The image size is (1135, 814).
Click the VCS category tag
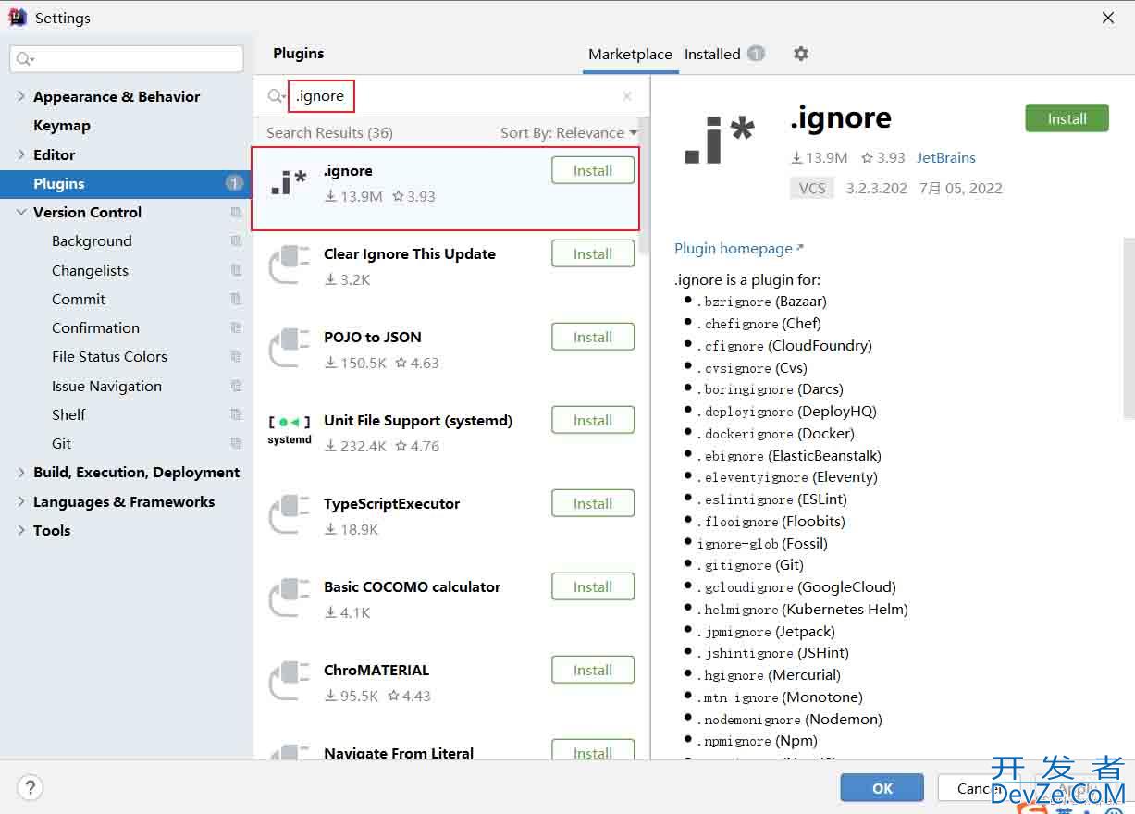click(x=812, y=188)
